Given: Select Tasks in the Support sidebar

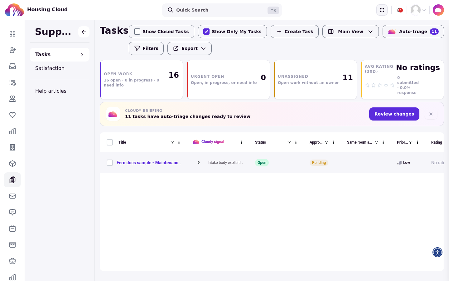Looking at the screenshot, I should click(x=60, y=55).
